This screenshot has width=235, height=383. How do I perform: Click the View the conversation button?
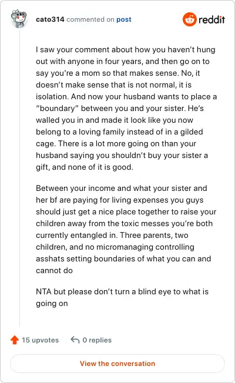[x=117, y=364]
